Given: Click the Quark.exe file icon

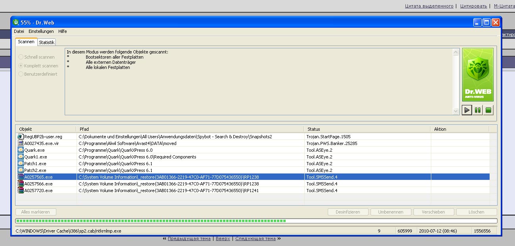Looking at the screenshot, I should coord(21,150).
